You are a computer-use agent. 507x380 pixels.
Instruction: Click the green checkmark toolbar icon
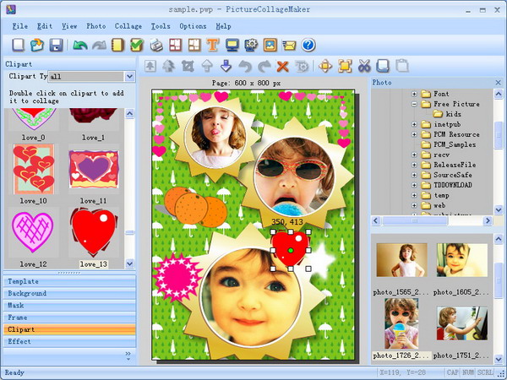tap(137, 45)
